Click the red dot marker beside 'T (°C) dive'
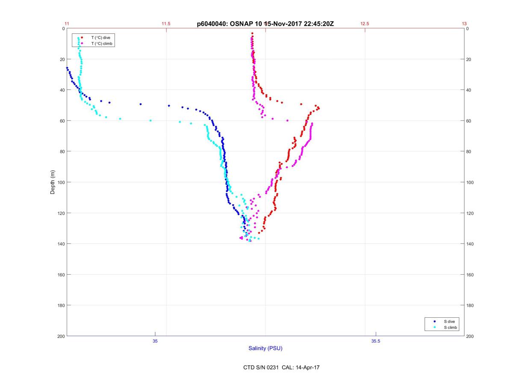This screenshot has width=513, height=378. point(82,38)
